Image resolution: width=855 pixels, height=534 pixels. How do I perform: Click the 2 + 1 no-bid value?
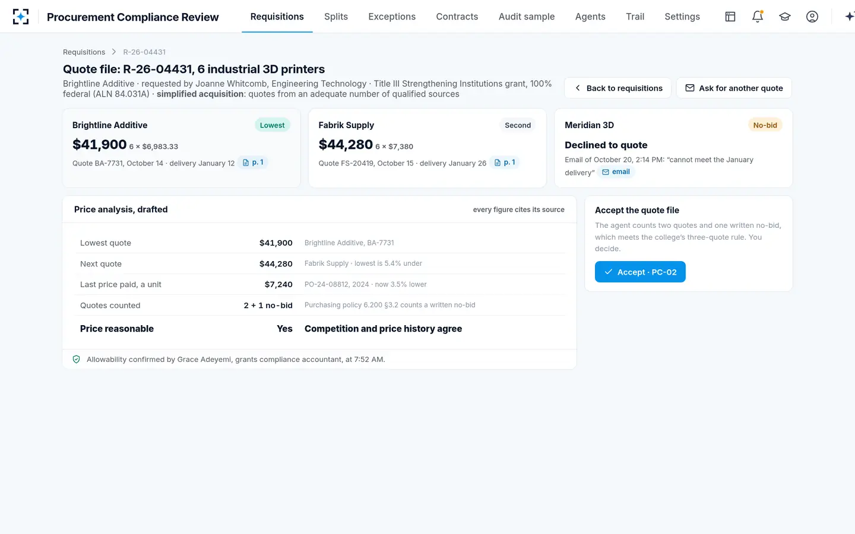268,306
